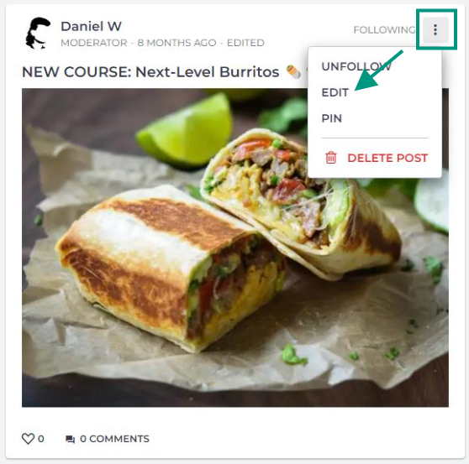Click the burrito post image

[235, 248]
